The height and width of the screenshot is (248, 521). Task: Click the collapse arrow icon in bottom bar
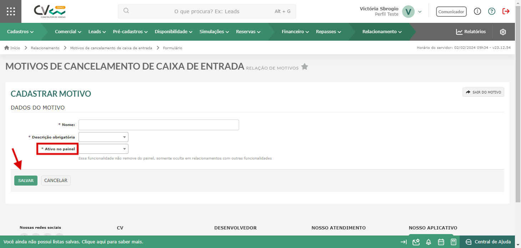click(404, 242)
